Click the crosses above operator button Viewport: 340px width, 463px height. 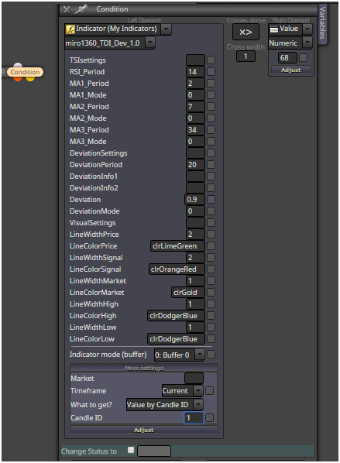[246, 32]
